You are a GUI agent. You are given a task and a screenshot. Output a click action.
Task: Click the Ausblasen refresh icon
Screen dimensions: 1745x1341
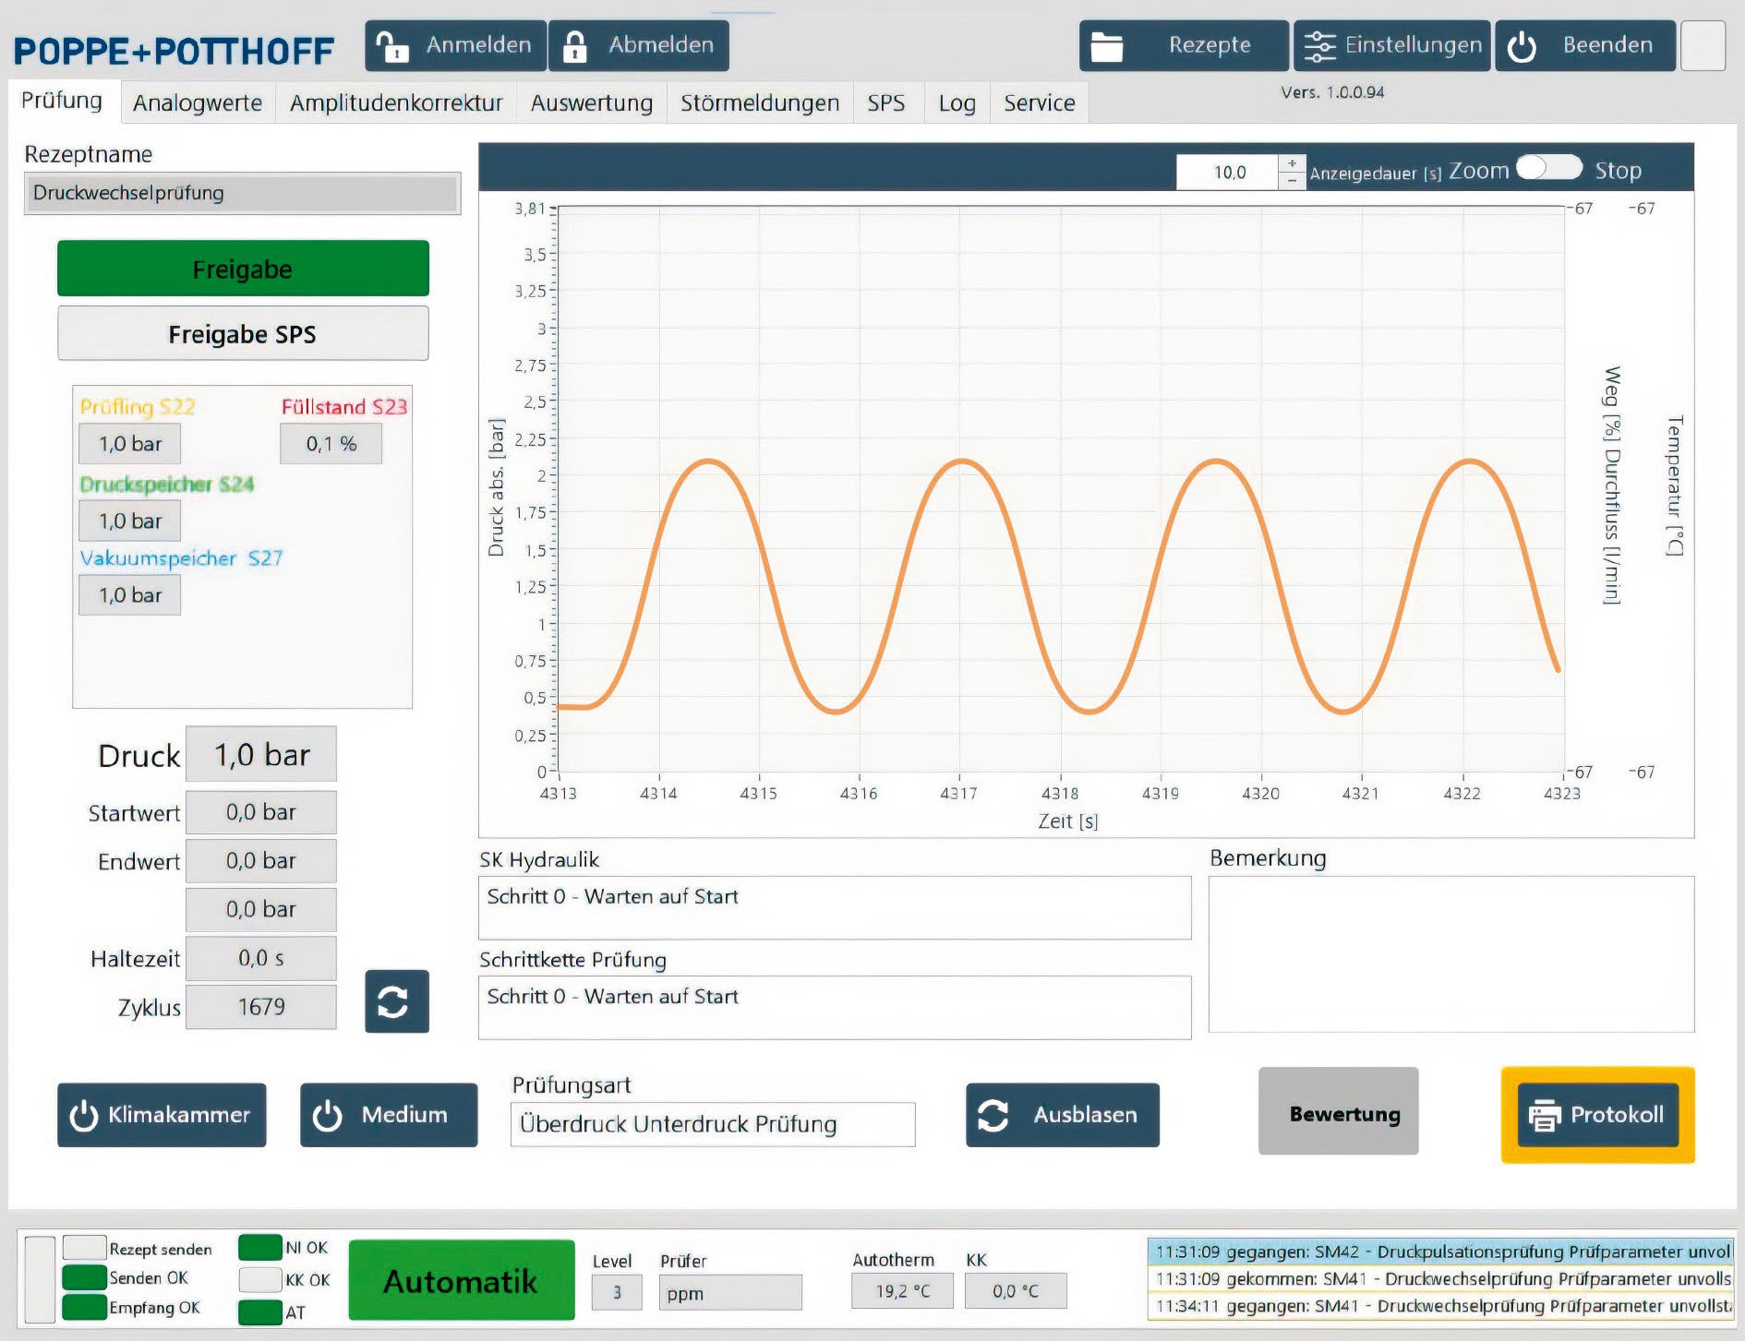pos(994,1113)
